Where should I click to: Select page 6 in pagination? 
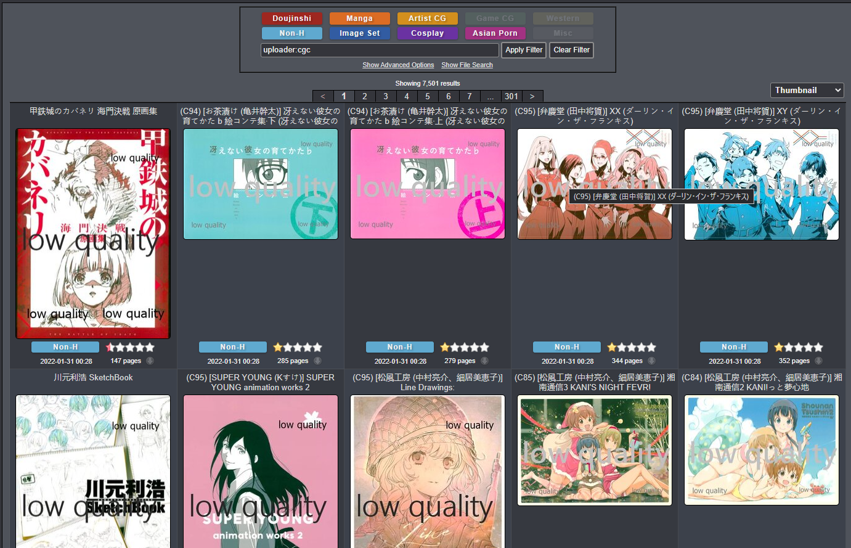tap(449, 96)
